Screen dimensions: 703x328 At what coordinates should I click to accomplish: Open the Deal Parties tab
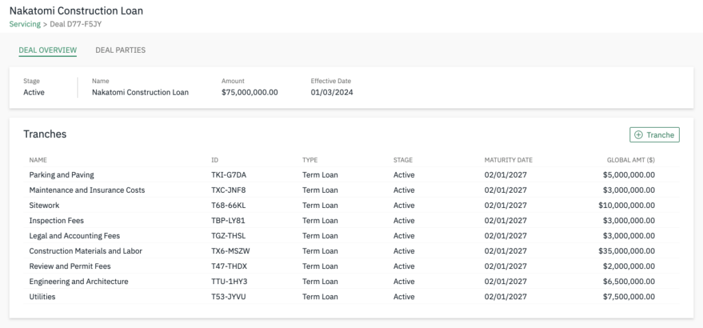[120, 50]
